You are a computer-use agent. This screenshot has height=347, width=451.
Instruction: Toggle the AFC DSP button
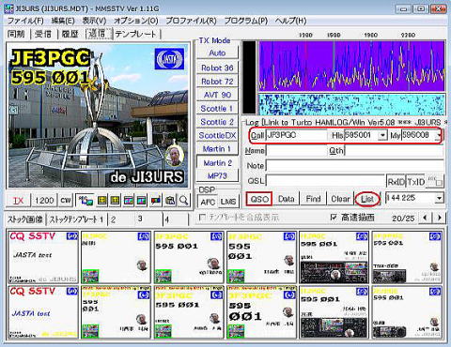coord(208,202)
